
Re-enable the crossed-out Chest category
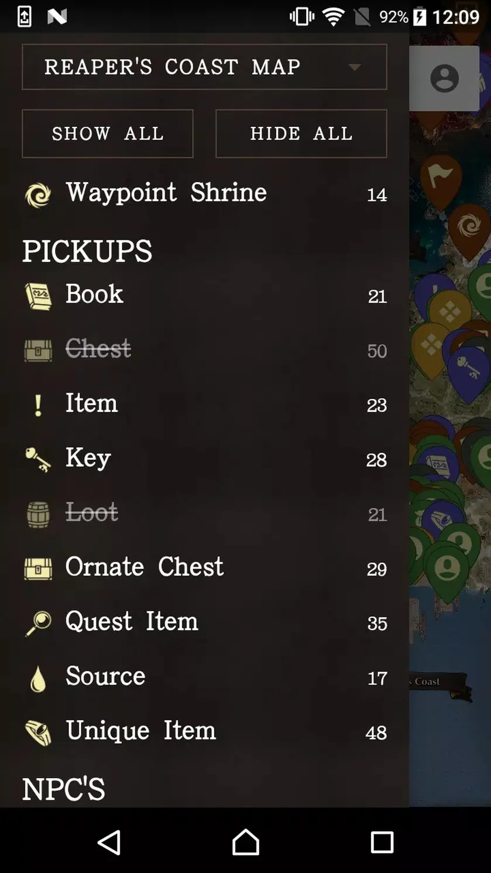(205, 350)
